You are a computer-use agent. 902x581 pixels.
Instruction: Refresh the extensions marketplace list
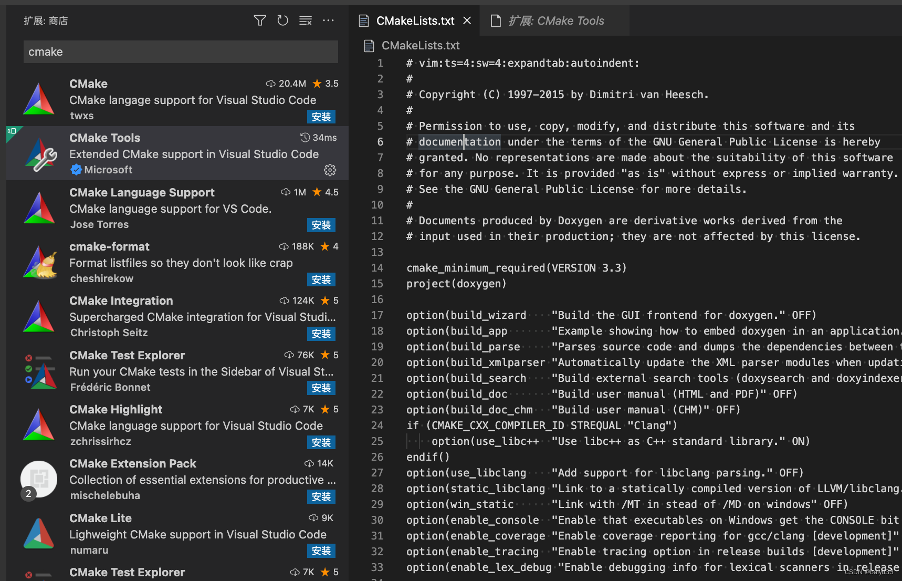click(x=282, y=20)
